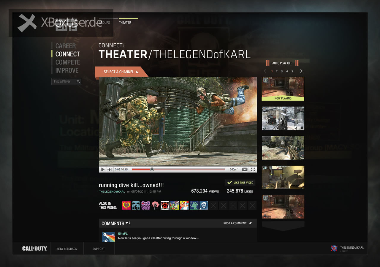Enter fullscreen with the fullscreen icon
380x267 pixels.
click(253, 169)
